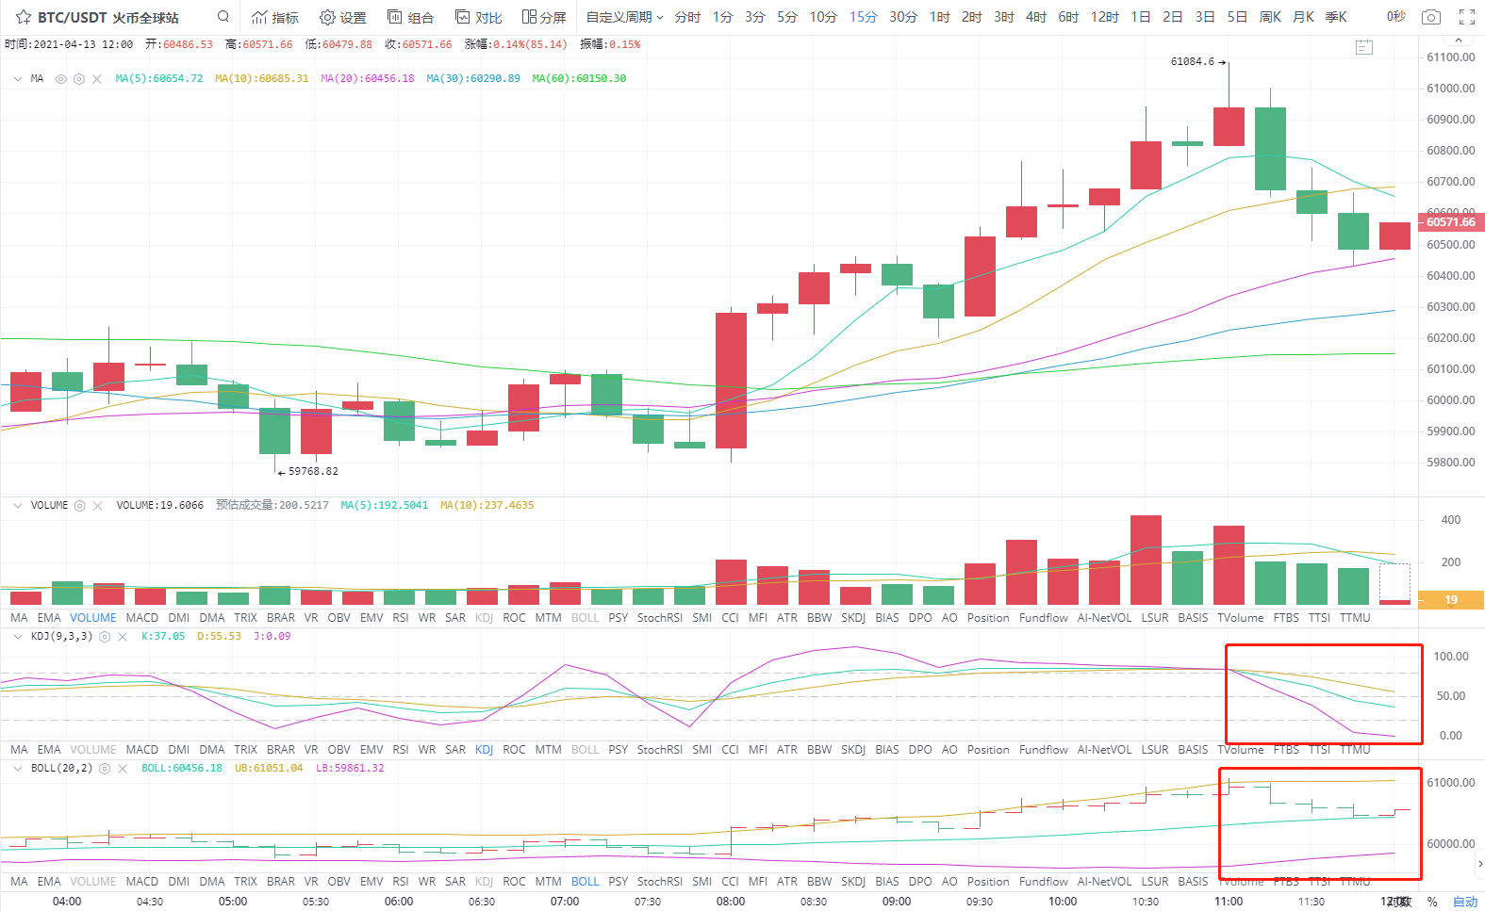Remove the MA indicator with its X
The height and width of the screenshot is (911, 1485).
point(97,79)
